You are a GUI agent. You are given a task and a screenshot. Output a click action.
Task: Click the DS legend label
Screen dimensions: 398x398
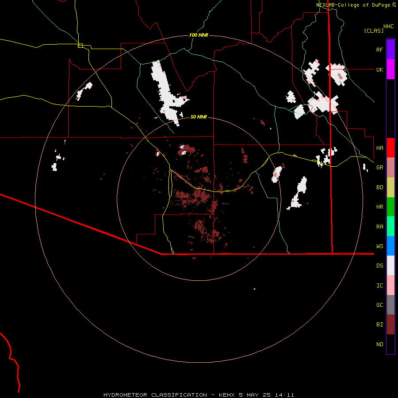[x=379, y=266]
